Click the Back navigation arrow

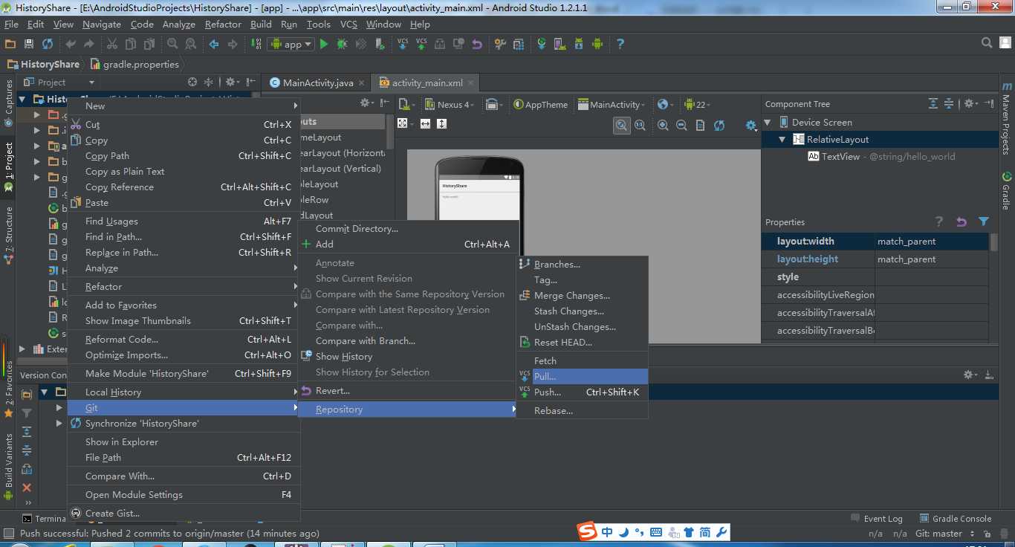pyautogui.click(x=214, y=44)
